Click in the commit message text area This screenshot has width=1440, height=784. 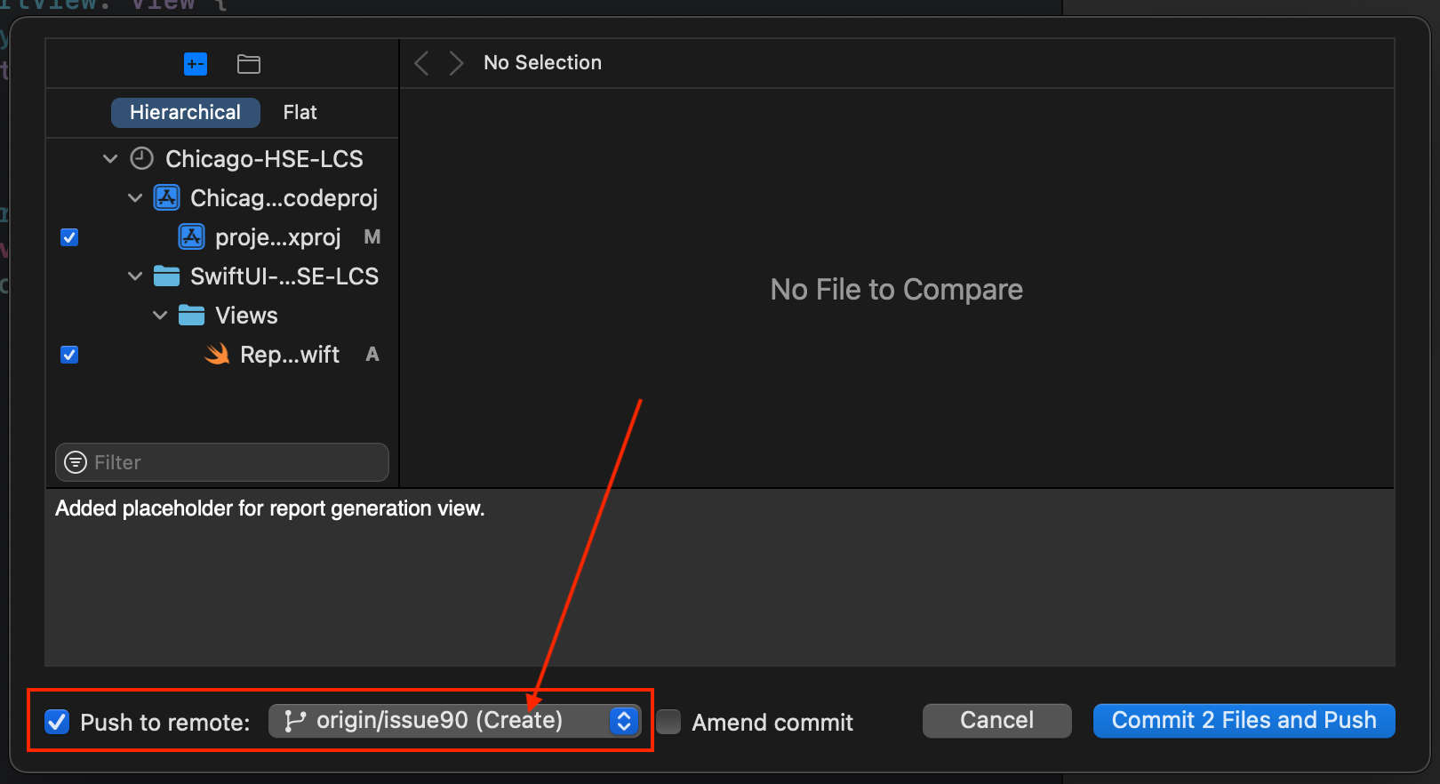click(x=718, y=578)
